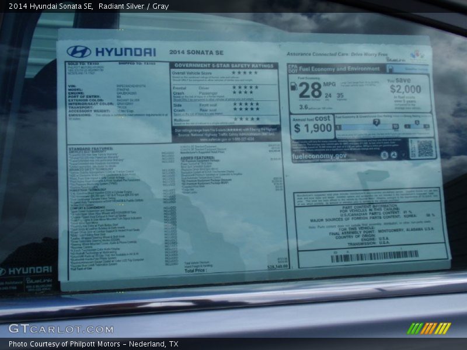Click the 'STANDARD FEATURES:' heading

91,149
